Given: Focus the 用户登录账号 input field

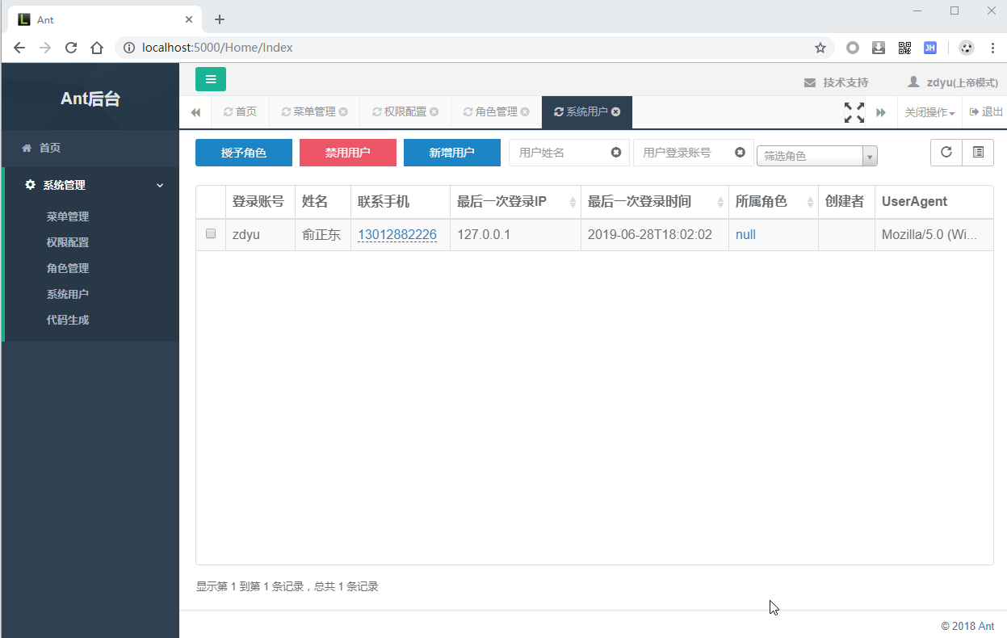Looking at the screenshot, I should pyautogui.click(x=693, y=153).
